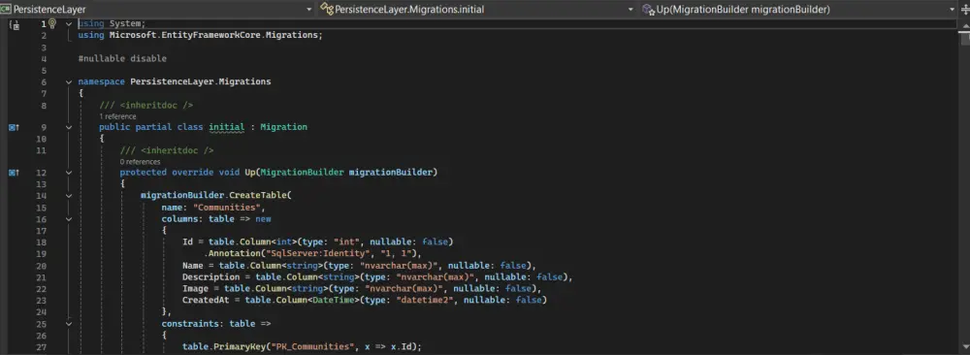This screenshot has height=355, width=970.
Task: Click the class icon beside PersistenceLayer.Migrations.initial
Action: (327, 10)
